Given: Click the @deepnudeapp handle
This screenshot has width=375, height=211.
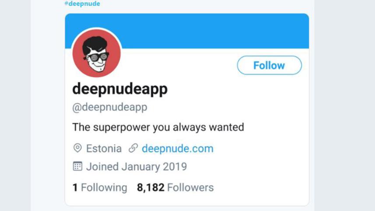Looking at the screenshot, I should pos(109,107).
